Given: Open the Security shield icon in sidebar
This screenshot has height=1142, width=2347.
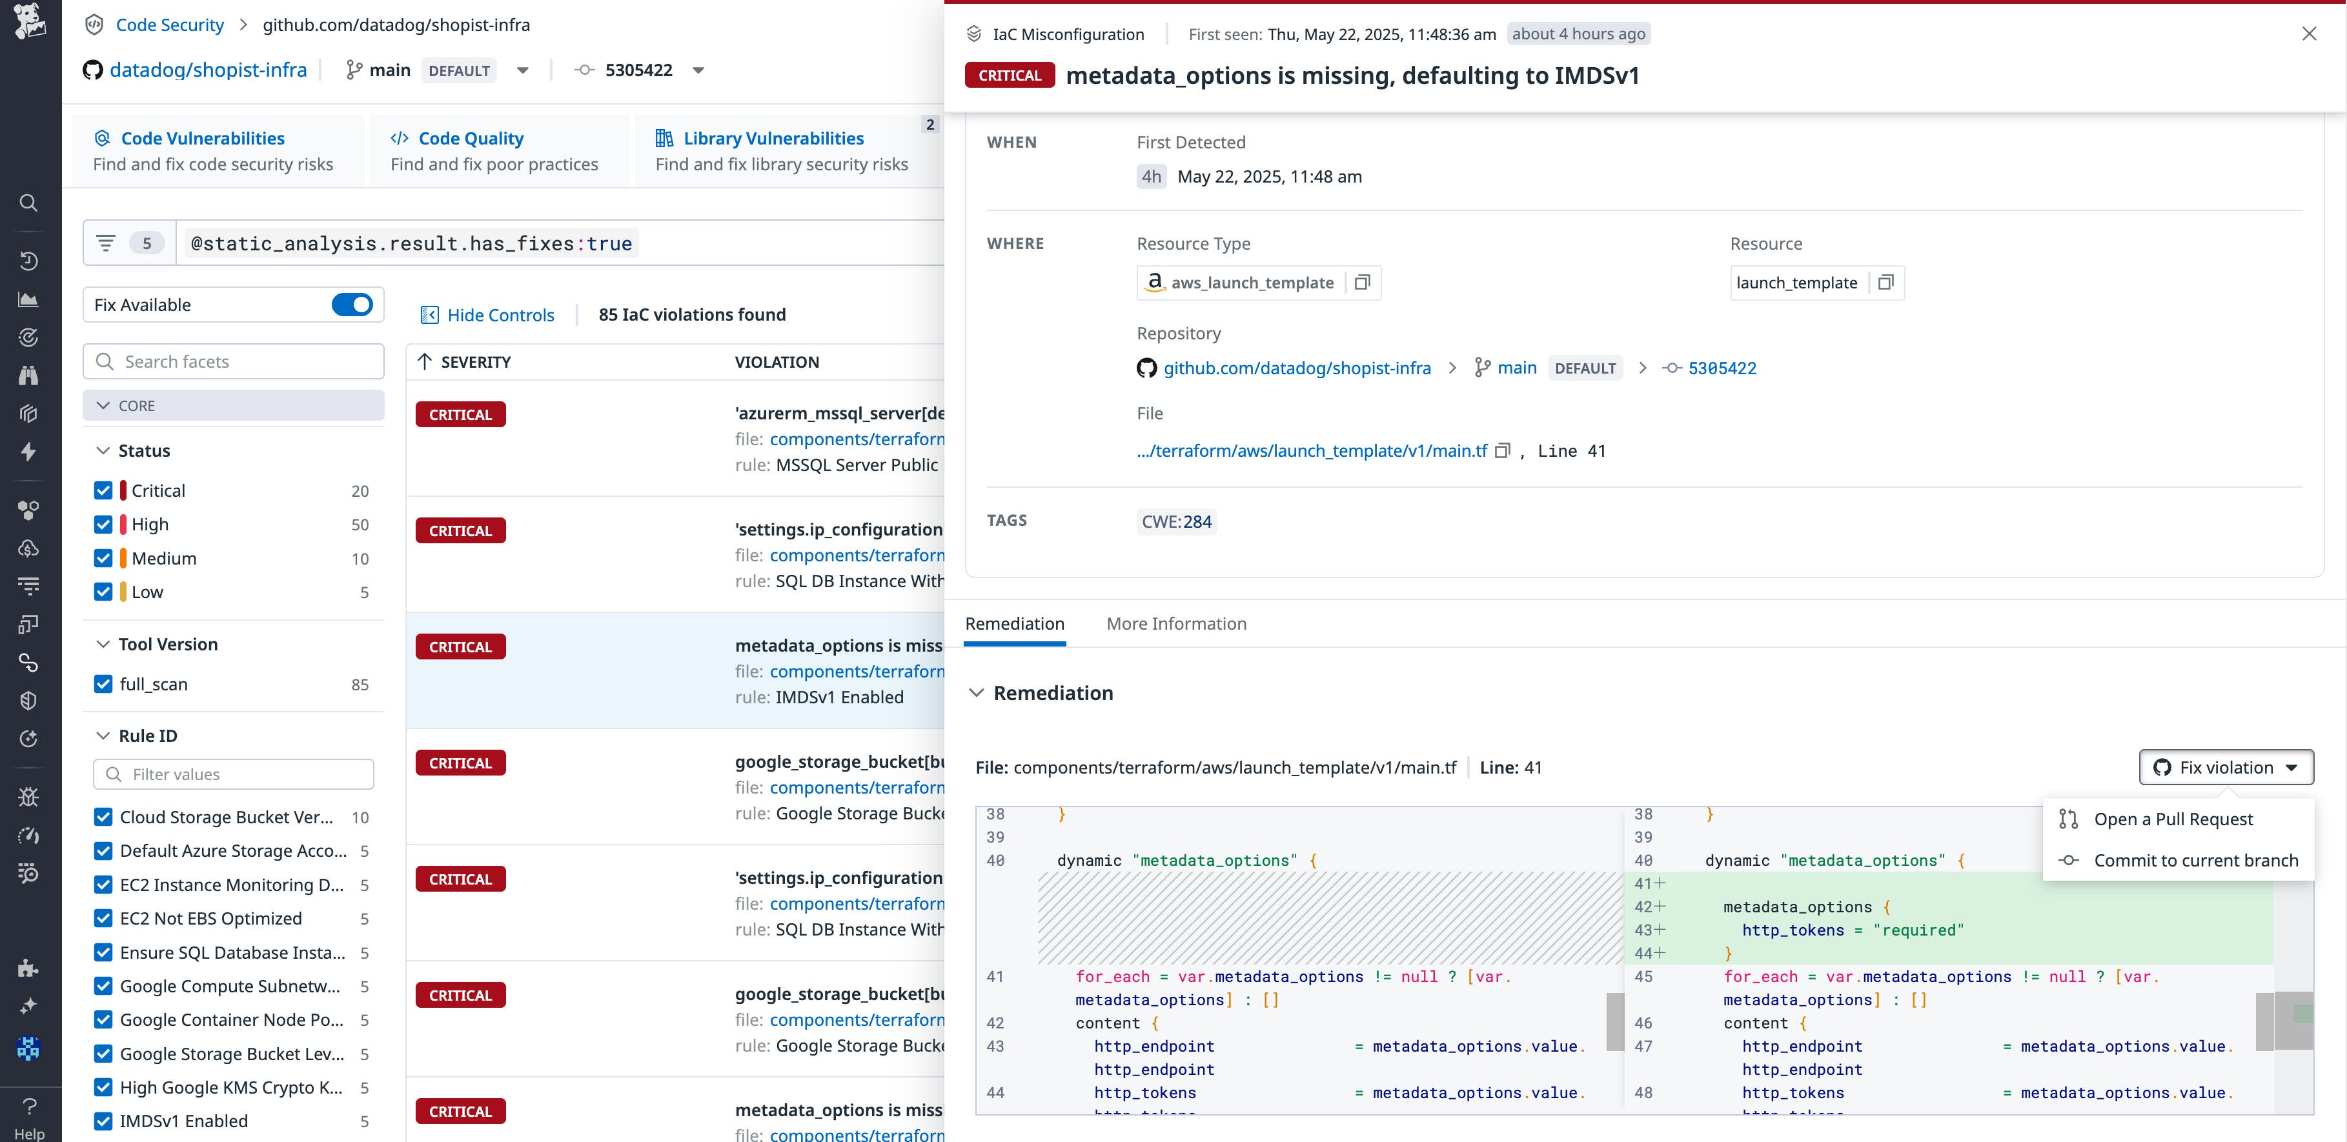Looking at the screenshot, I should tap(28, 699).
